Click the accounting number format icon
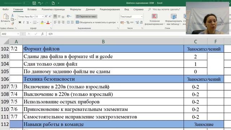Screen dimensions: 231x130 [x=122, y=22]
